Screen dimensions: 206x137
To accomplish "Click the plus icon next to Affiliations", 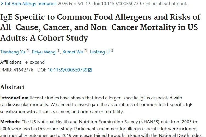I will coord(26,62).
